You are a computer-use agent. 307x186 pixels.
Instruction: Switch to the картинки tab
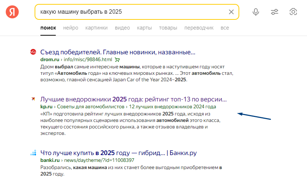(97, 28)
